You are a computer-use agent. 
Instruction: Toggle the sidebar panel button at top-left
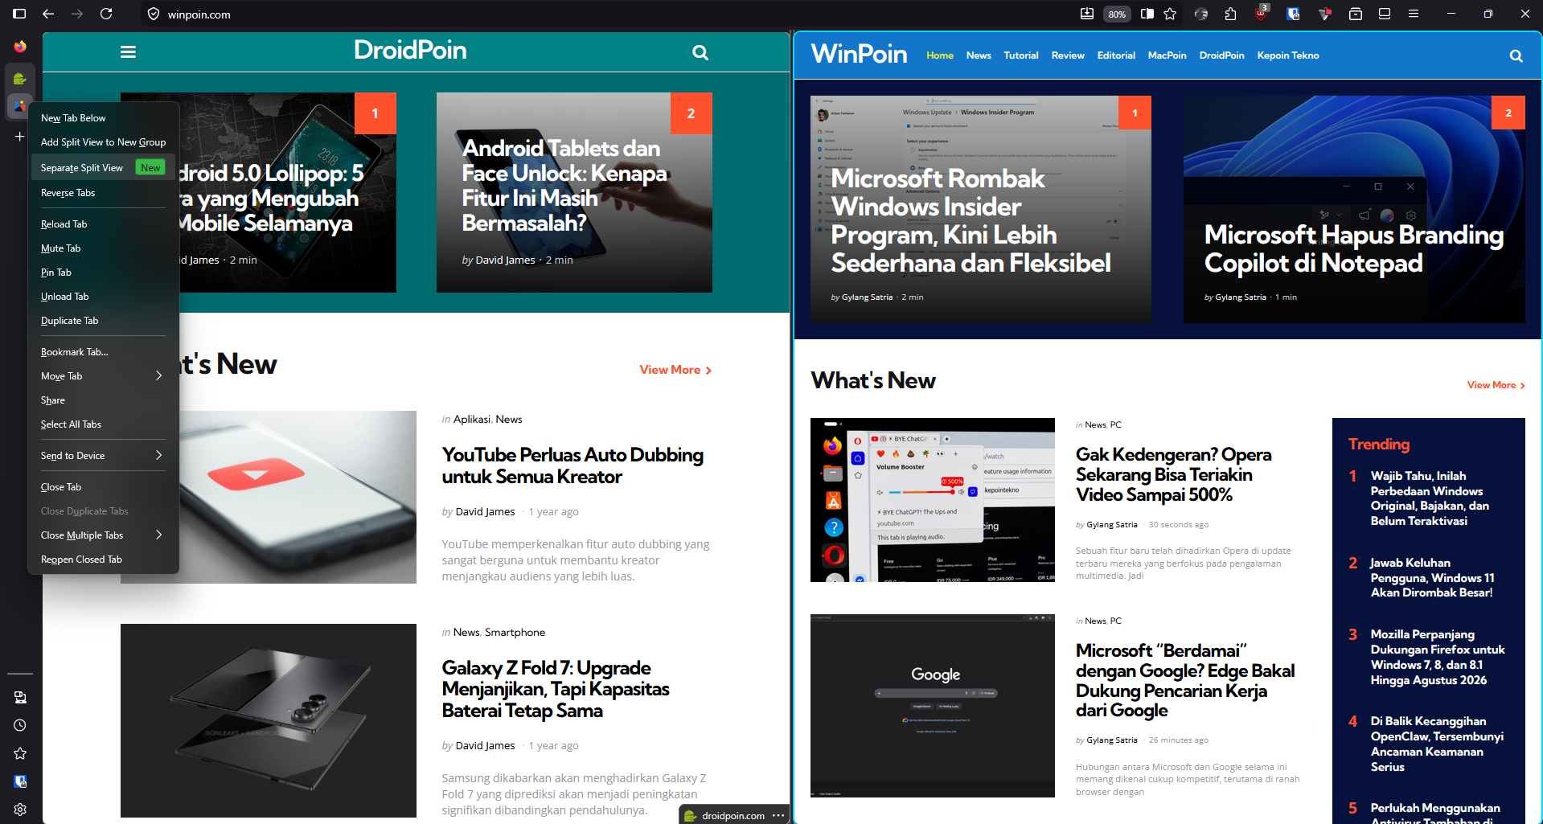(19, 14)
